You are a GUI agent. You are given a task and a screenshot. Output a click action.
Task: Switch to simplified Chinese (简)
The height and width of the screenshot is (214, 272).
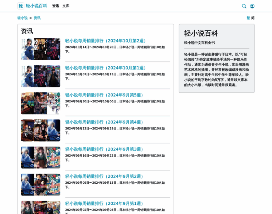pos(253,18)
